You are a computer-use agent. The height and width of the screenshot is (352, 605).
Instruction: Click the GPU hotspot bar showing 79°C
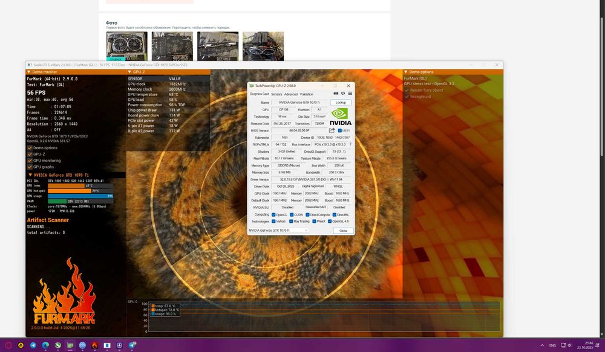[80, 191]
